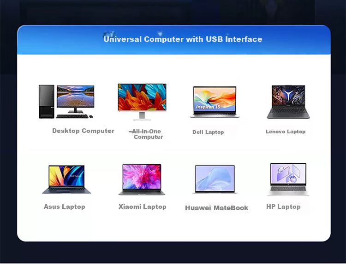346x264 pixels.
Task: Click the desktop computer tower and monitor image
Action: [x=66, y=102]
